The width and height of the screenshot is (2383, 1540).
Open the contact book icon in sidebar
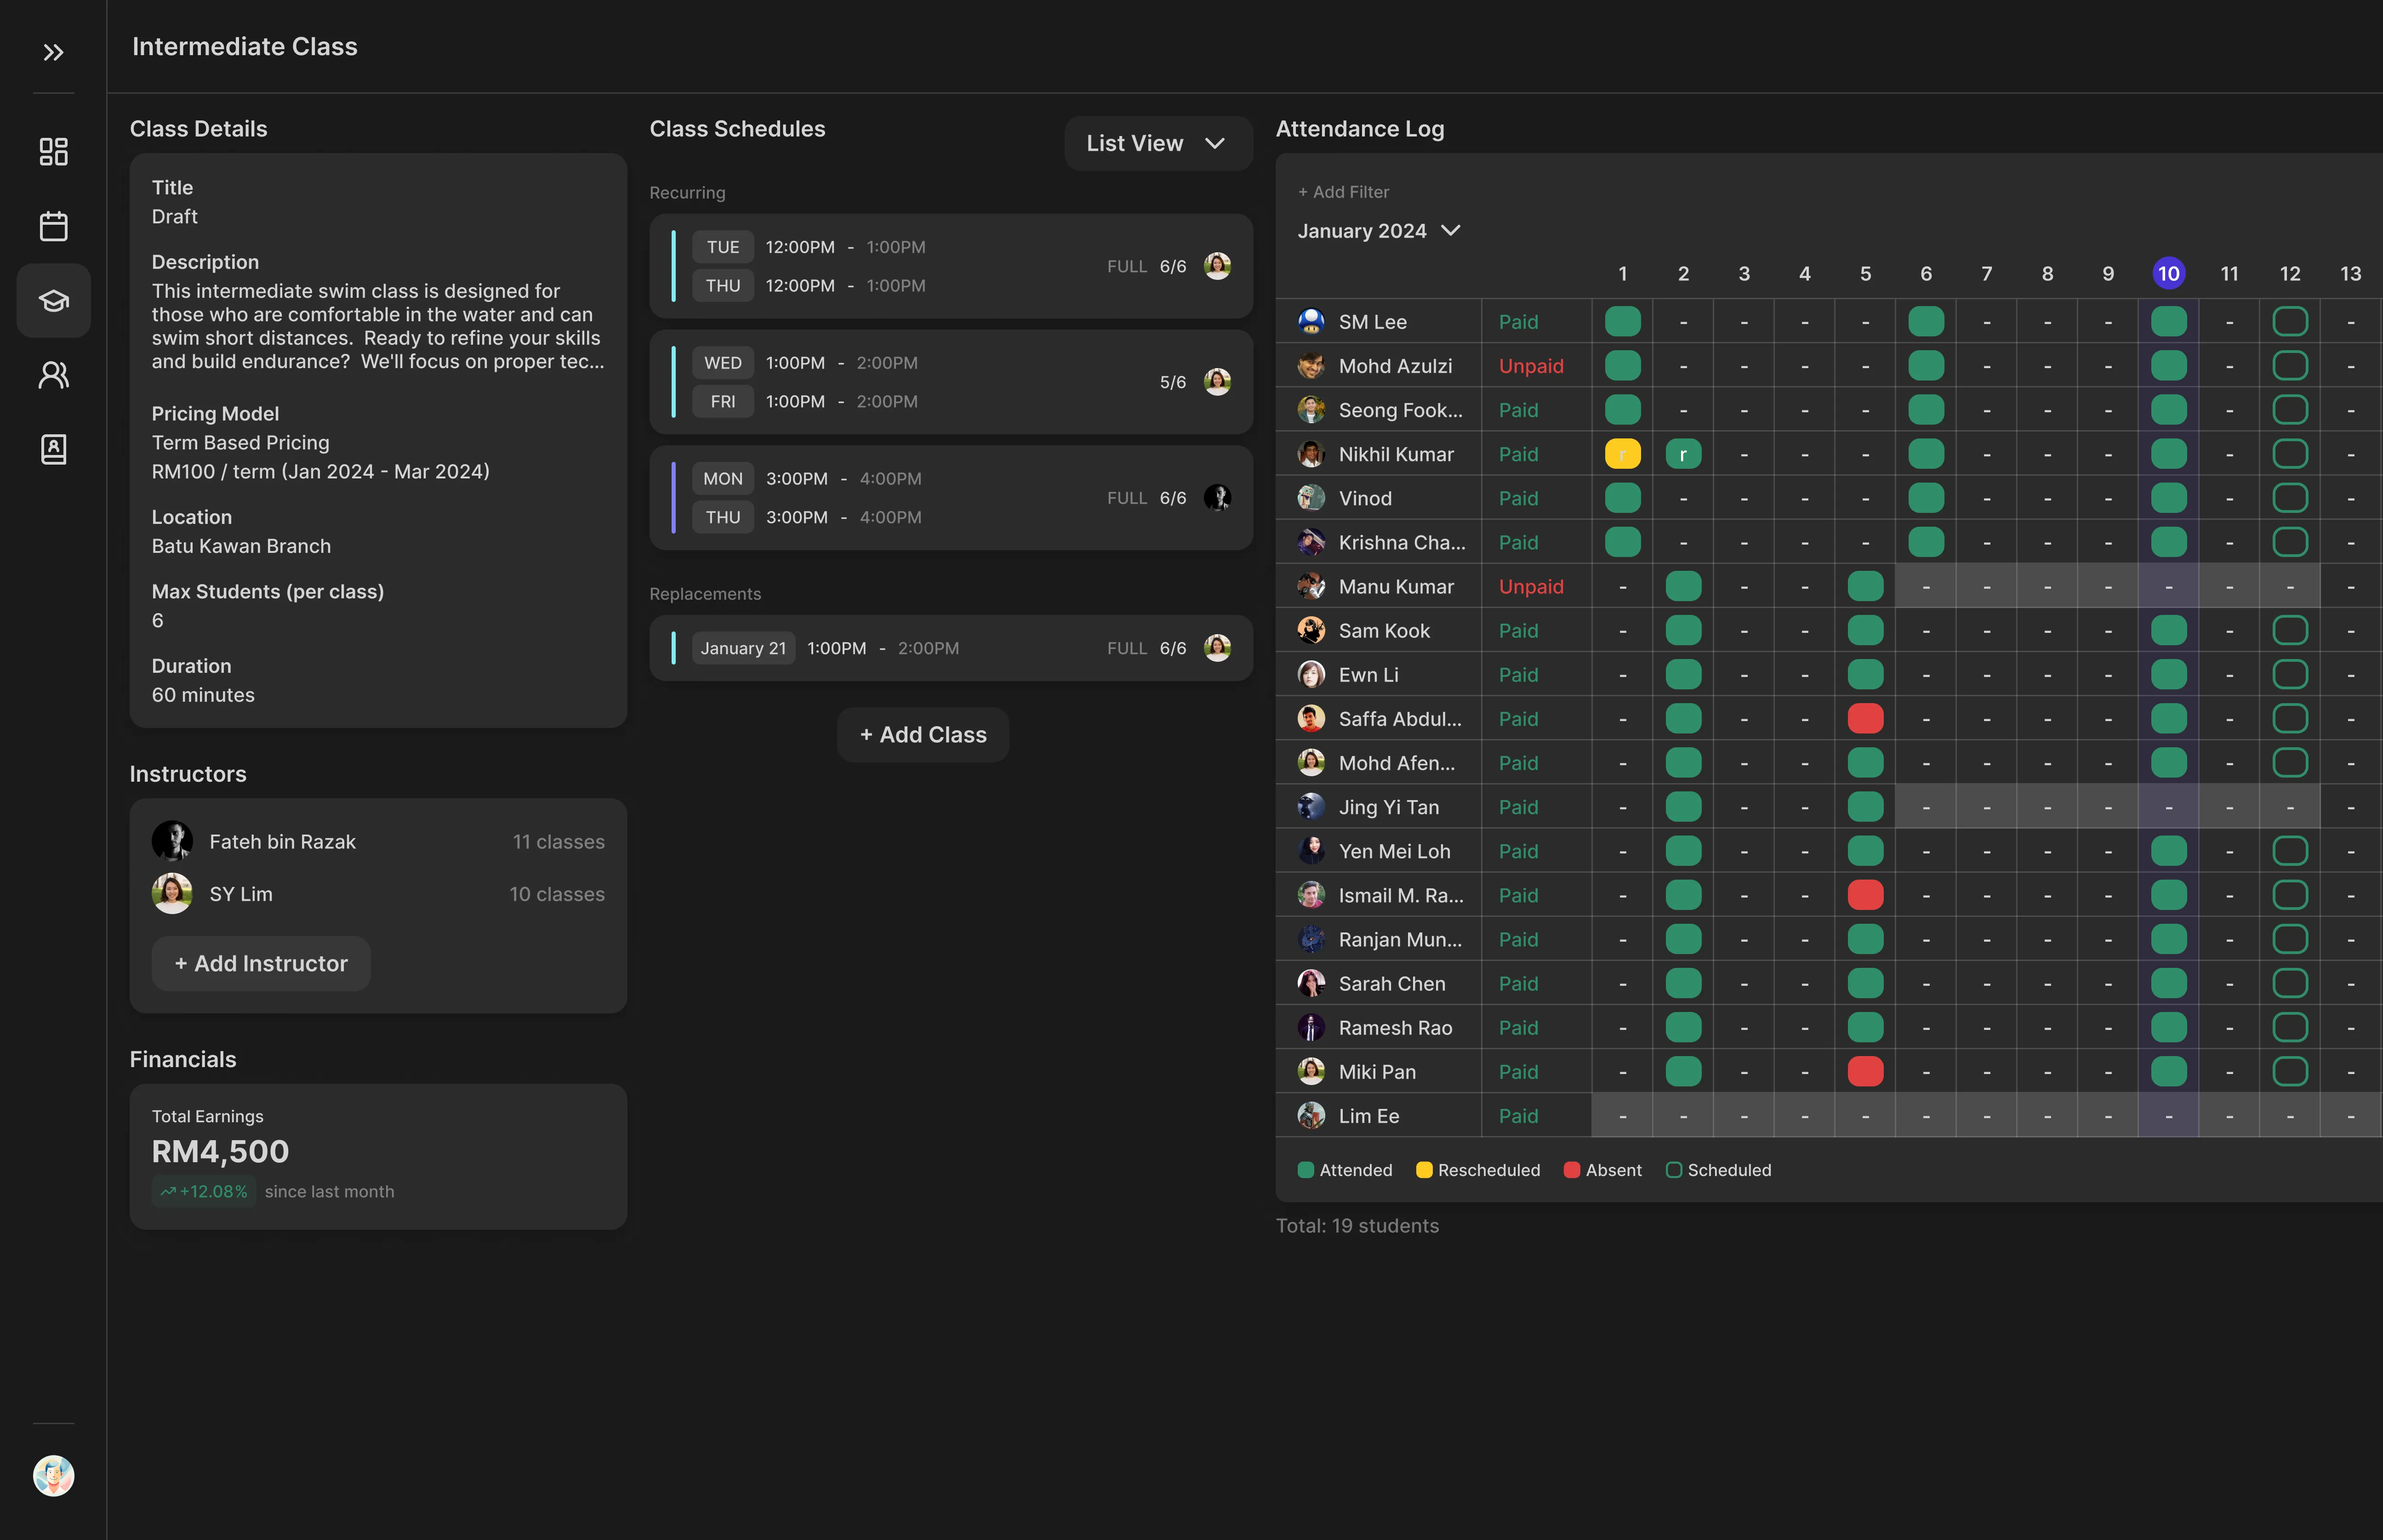pos(53,449)
